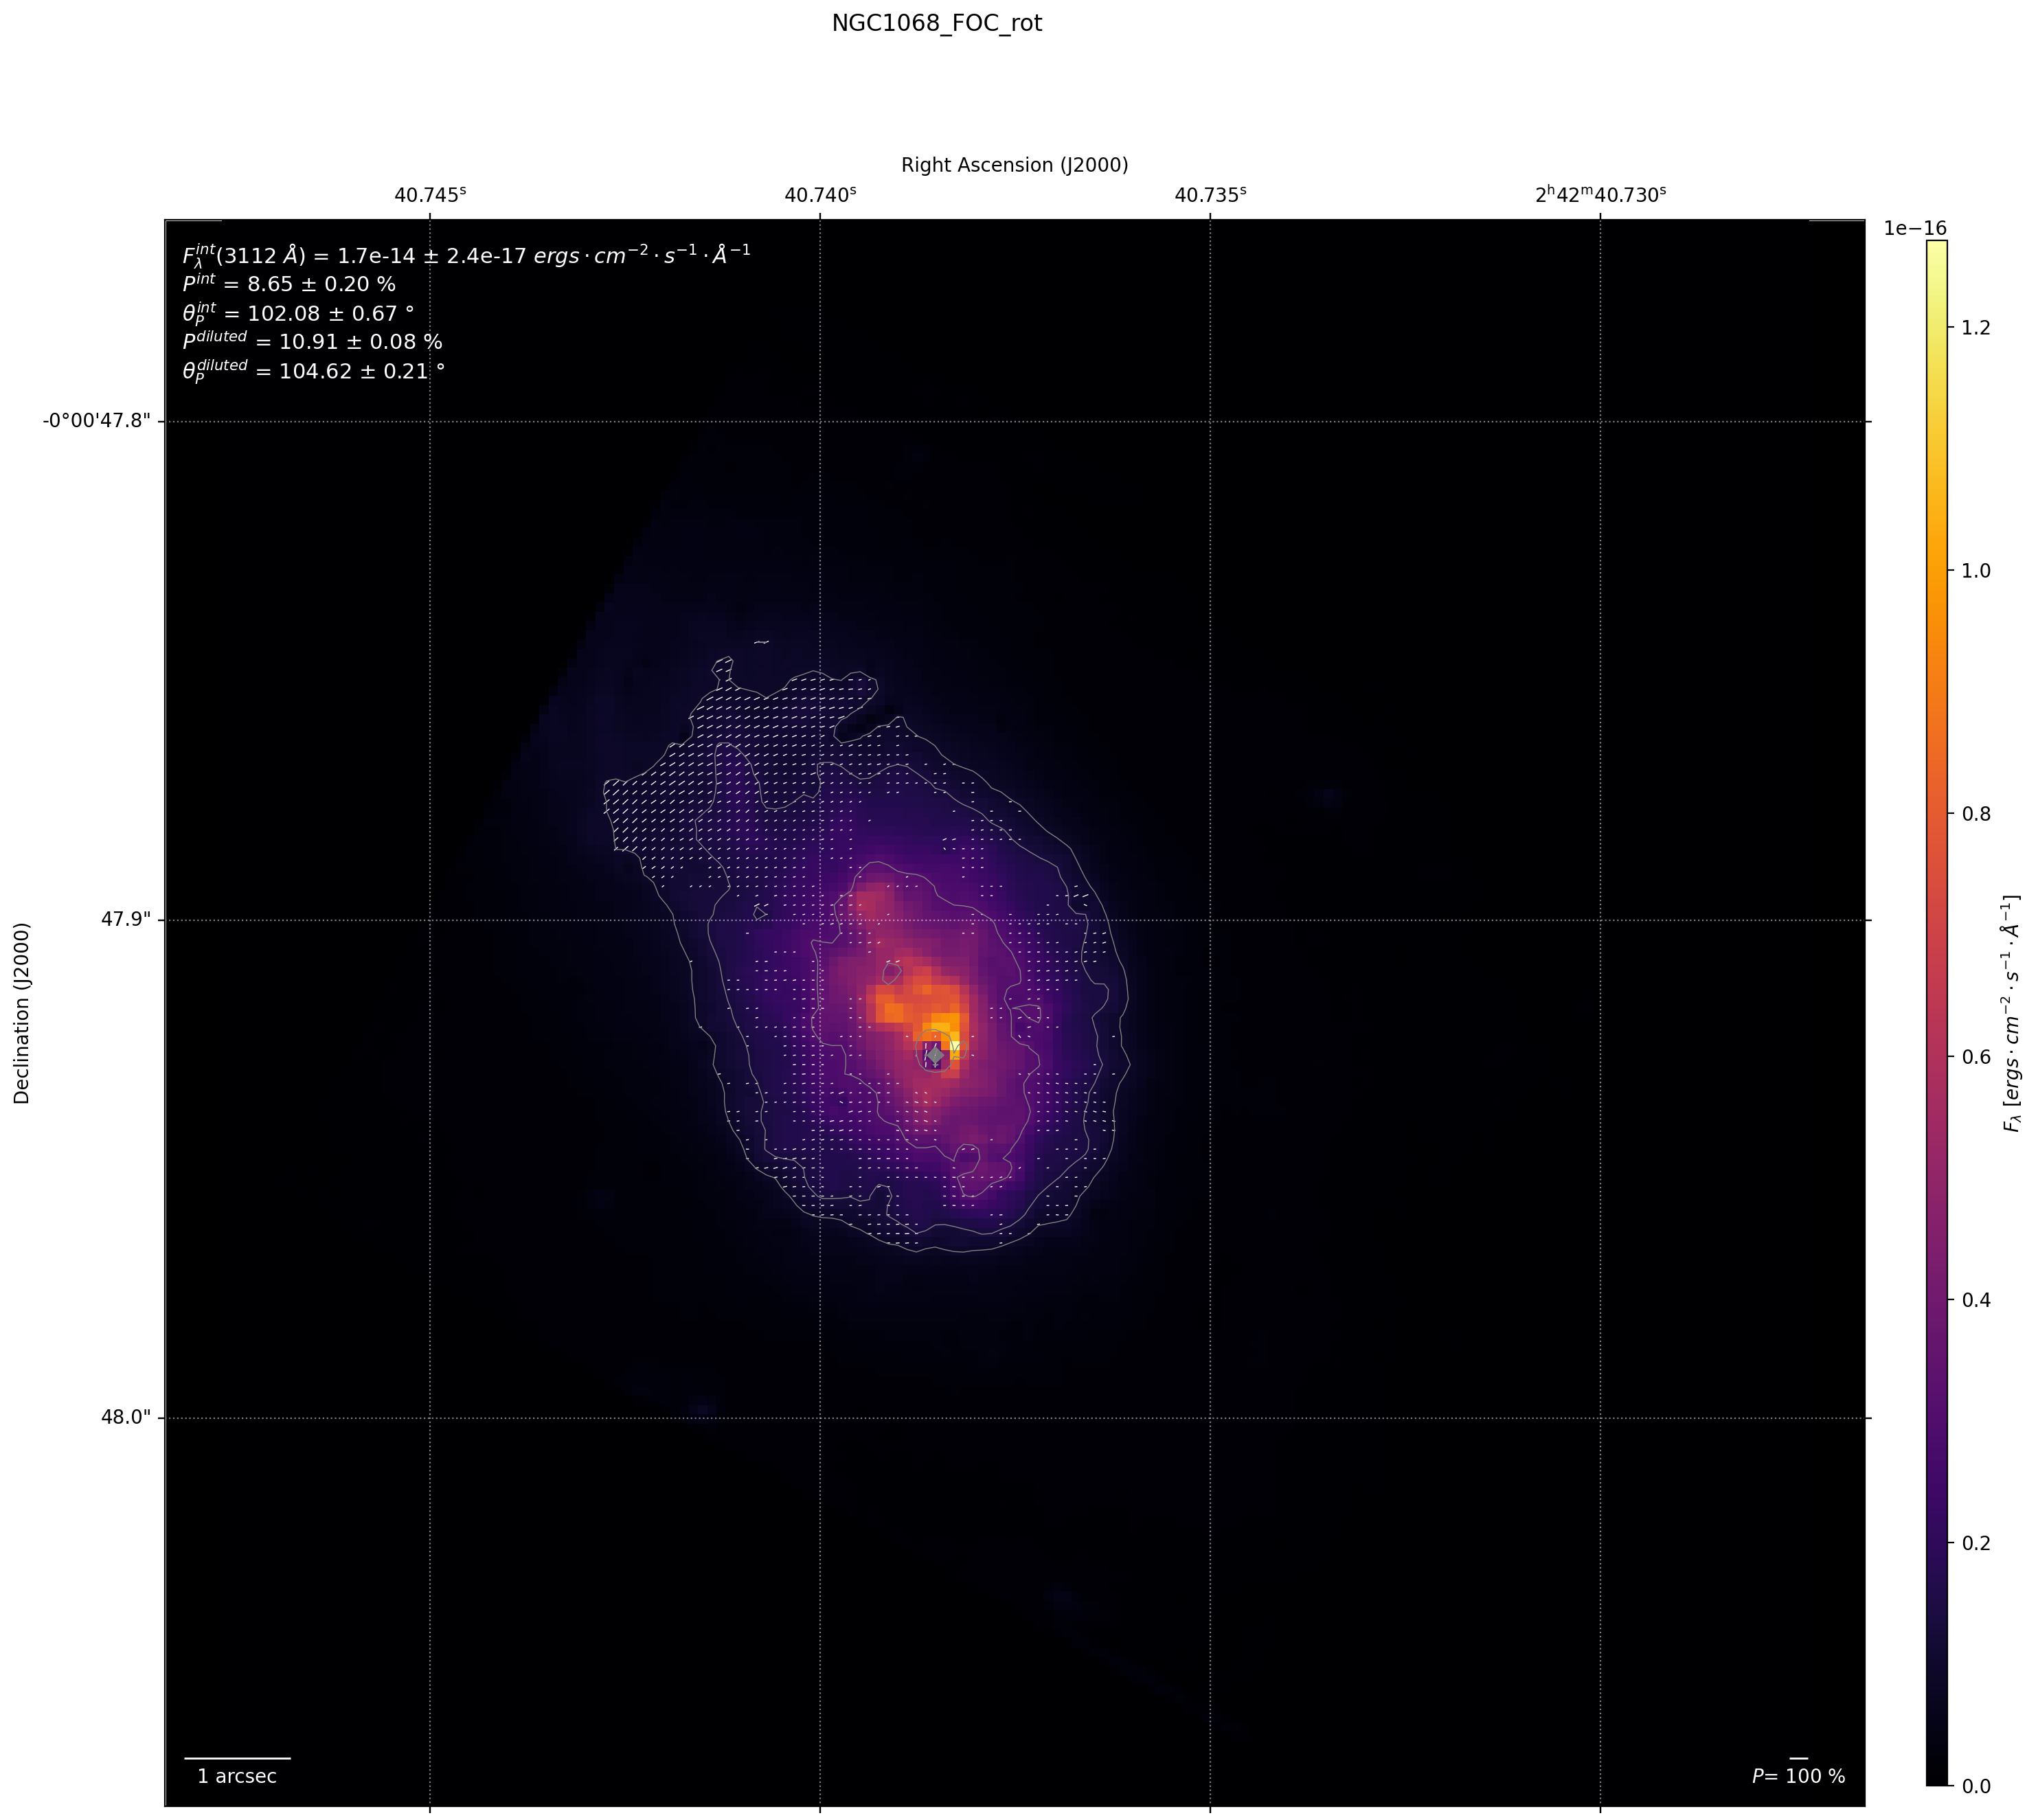Click the P diluted = 10.91 % annotation

click(312, 341)
